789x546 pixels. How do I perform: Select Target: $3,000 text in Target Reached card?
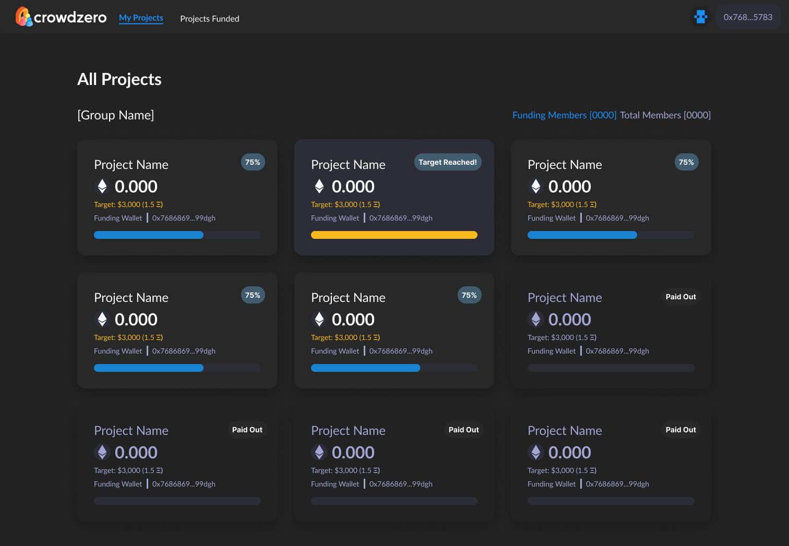[x=345, y=204]
